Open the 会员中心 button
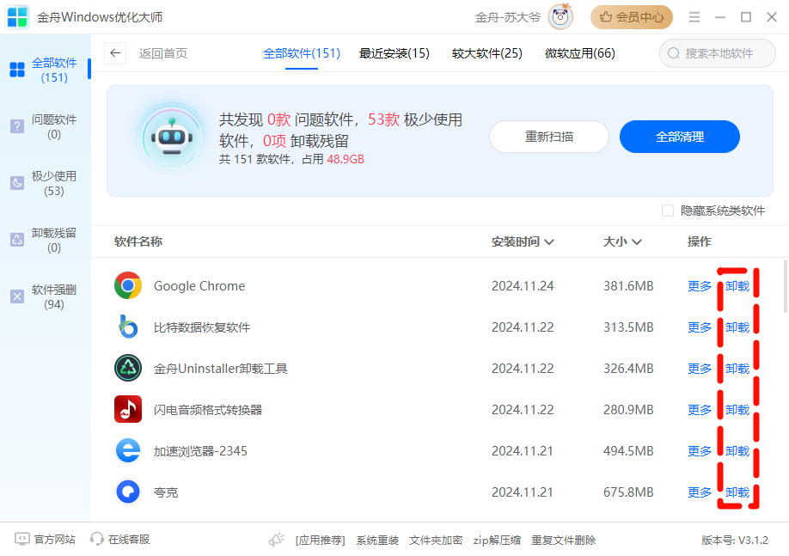The height and width of the screenshot is (556, 789). (x=632, y=17)
